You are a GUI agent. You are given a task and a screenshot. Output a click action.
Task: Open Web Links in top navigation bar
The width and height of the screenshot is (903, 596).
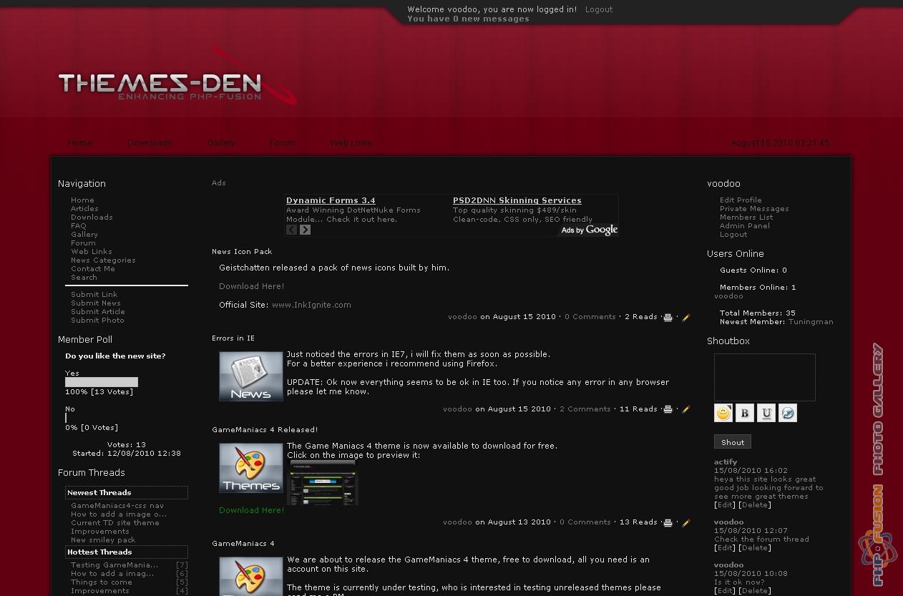pos(351,143)
